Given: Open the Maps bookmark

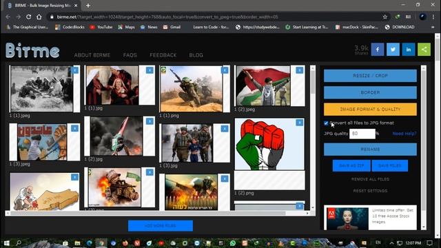Looking at the screenshot, I should coord(126,27).
